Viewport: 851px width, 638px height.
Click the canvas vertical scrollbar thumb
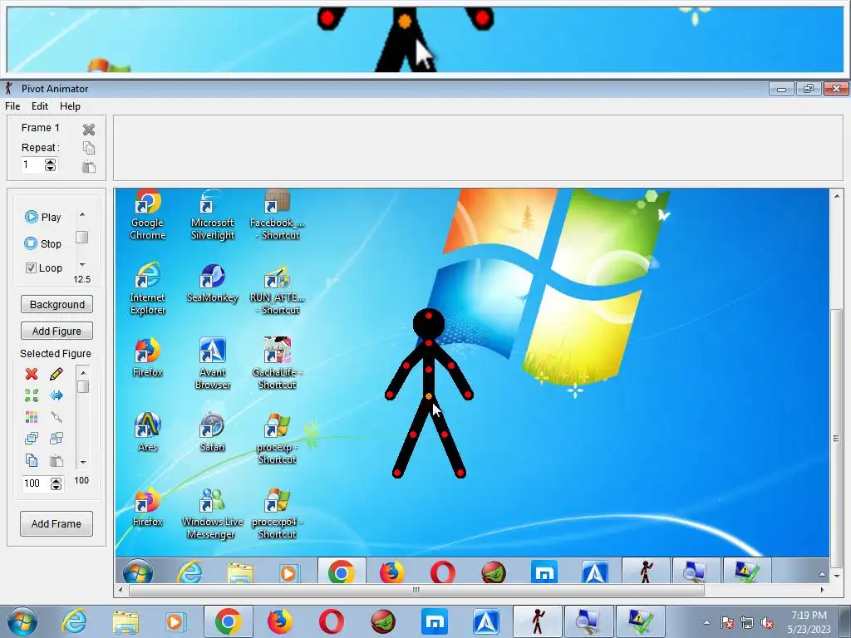coord(836,439)
